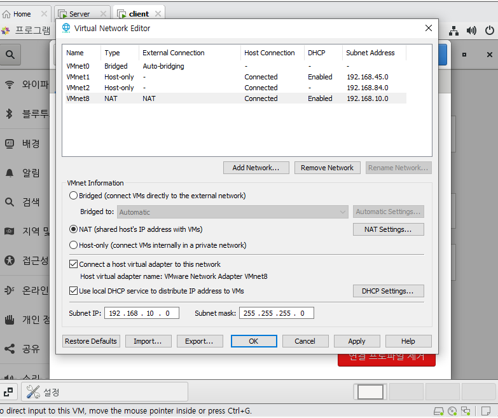
Task: Select the Host-only radio button
Action: 73,245
